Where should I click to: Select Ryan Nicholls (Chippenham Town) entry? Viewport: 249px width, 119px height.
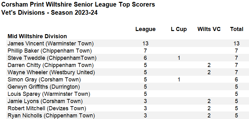pos(51,116)
